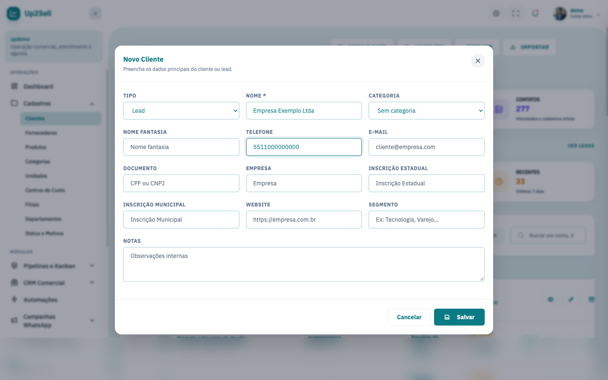Save the new client with Salvar
The image size is (608, 380).
tap(459, 317)
